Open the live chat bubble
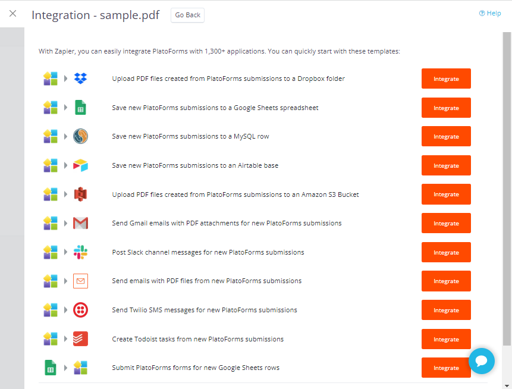The image size is (512, 389). pos(481,361)
